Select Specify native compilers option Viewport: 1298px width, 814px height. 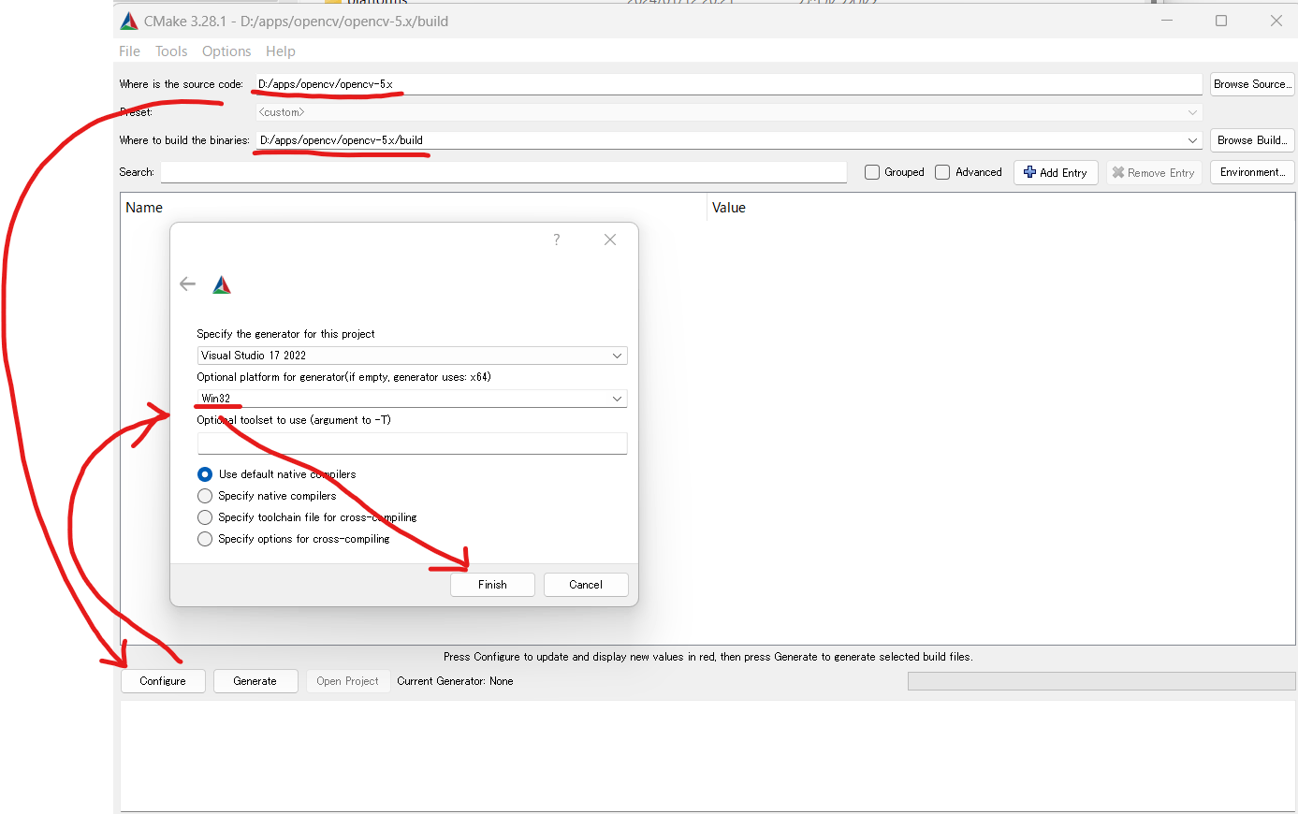coord(205,496)
